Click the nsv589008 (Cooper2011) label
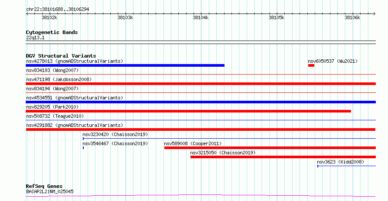Screen dimensions: 388x201 (x=193, y=143)
